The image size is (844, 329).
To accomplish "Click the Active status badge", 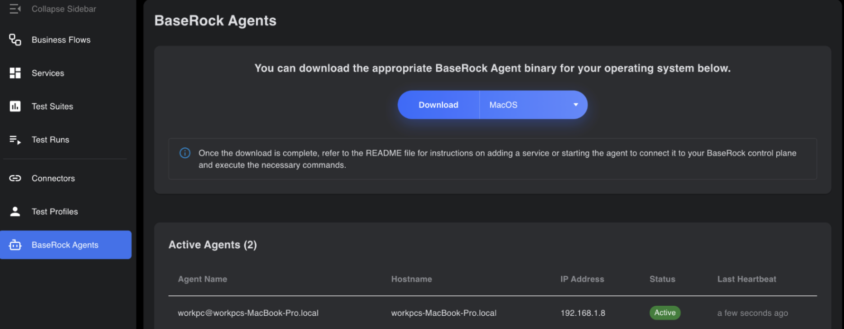I will [x=664, y=313].
